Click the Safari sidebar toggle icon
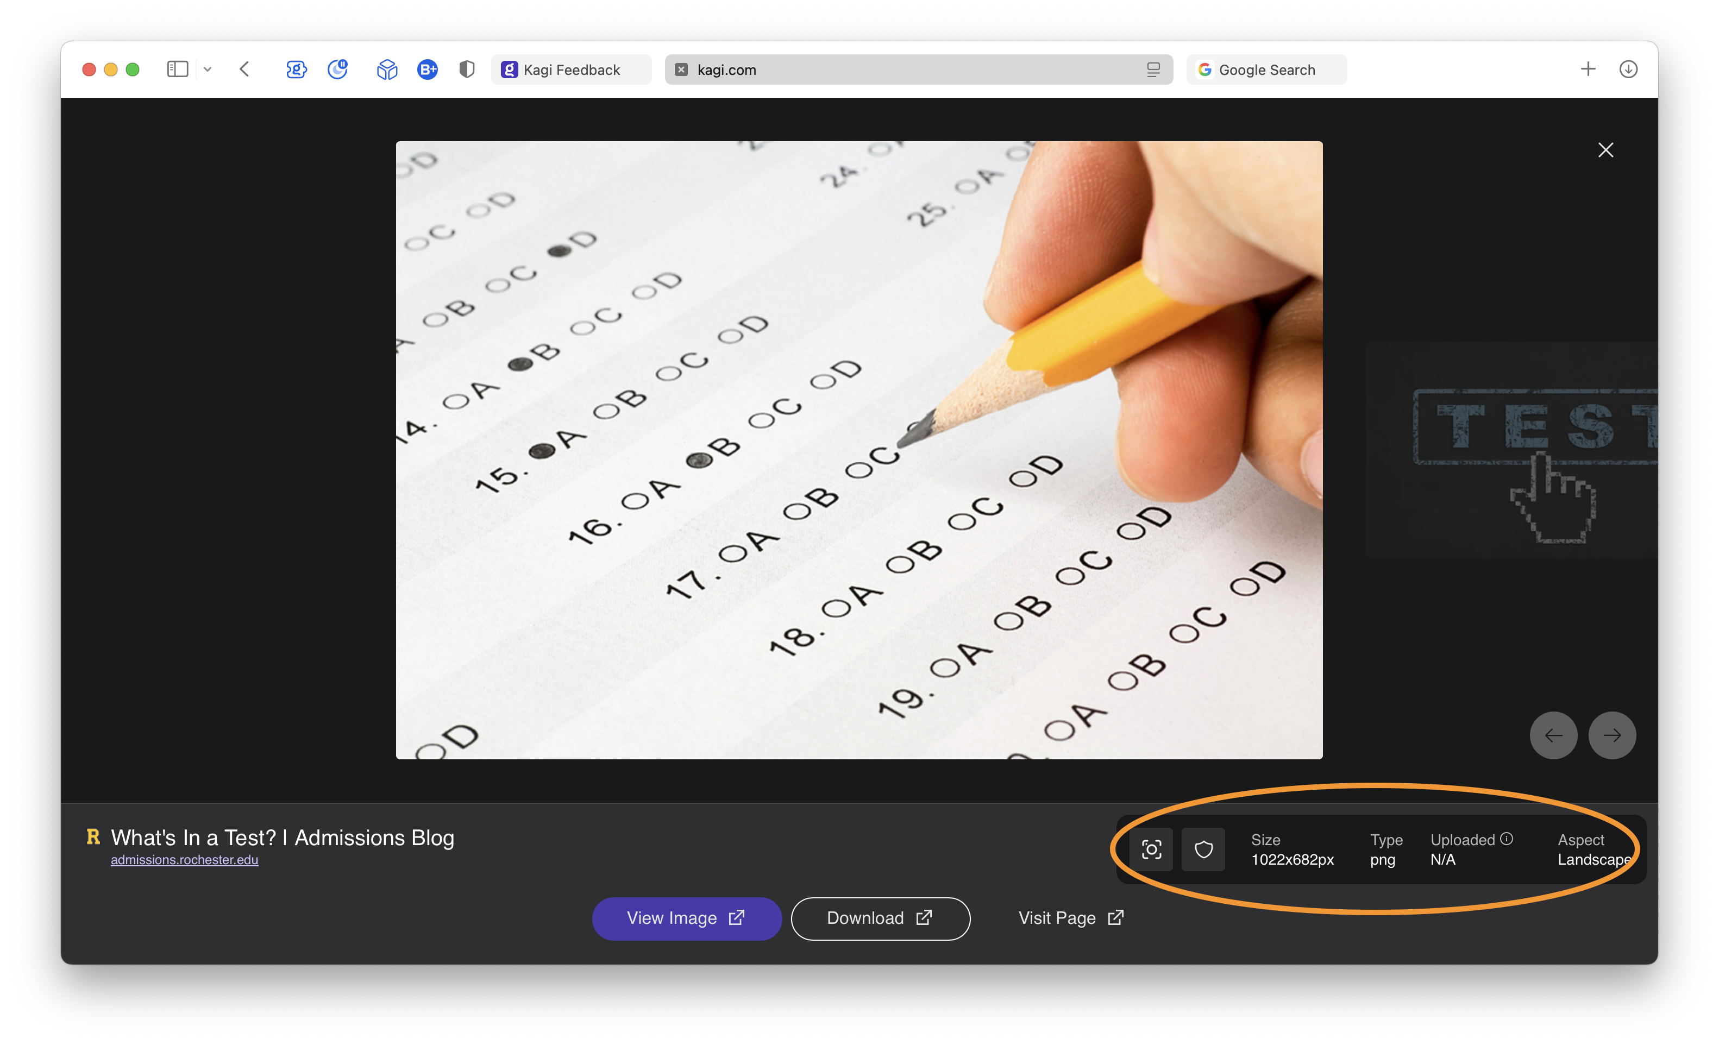1719x1045 pixels. pos(177,69)
